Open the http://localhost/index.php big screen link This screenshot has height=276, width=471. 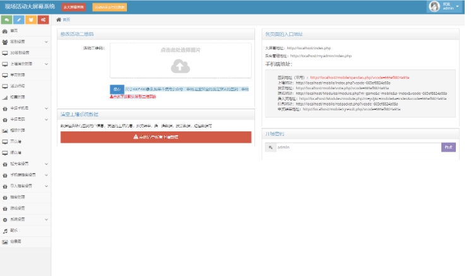pos(309,48)
